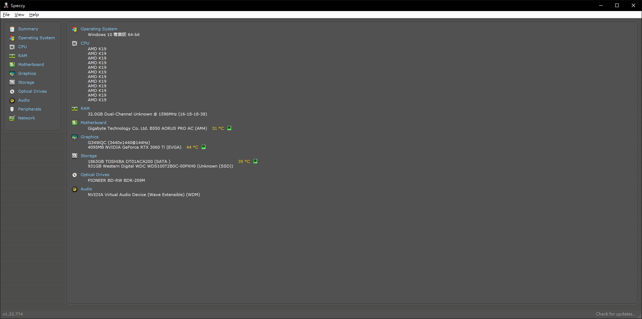Click the '32.0GB Dual-Channel Unknown @ 1596MHz' text

tap(132, 114)
